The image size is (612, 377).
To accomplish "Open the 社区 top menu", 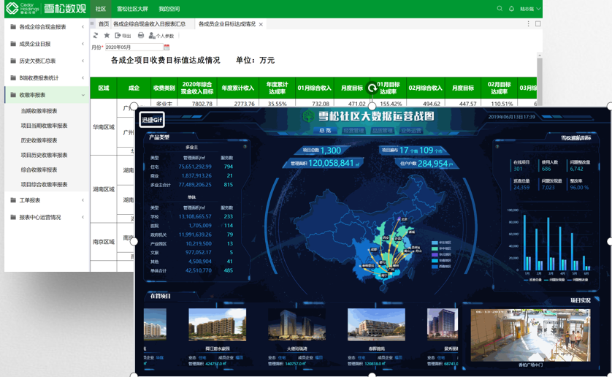I will (x=101, y=9).
